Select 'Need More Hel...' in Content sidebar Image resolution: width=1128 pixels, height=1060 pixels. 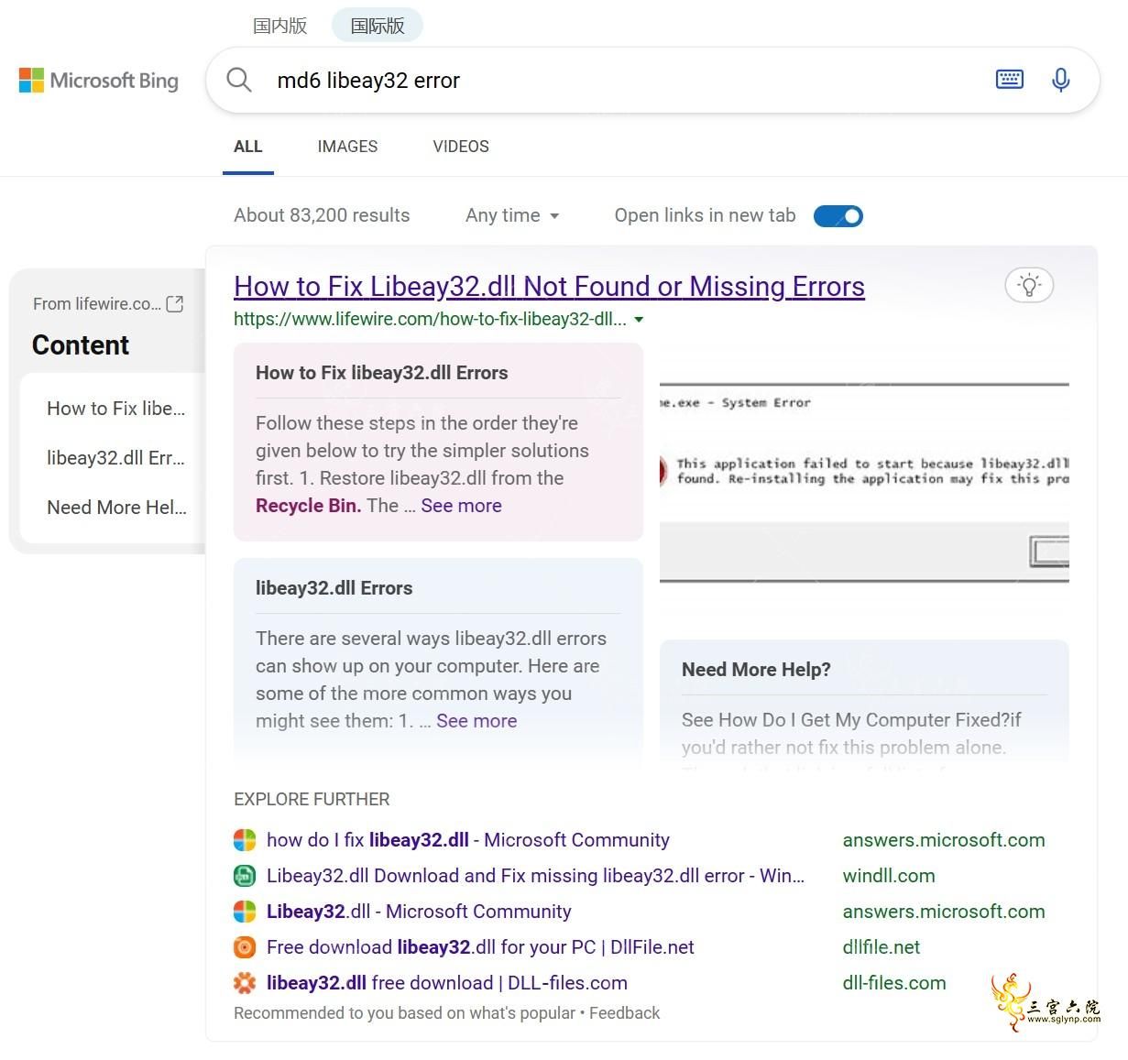pos(116,508)
